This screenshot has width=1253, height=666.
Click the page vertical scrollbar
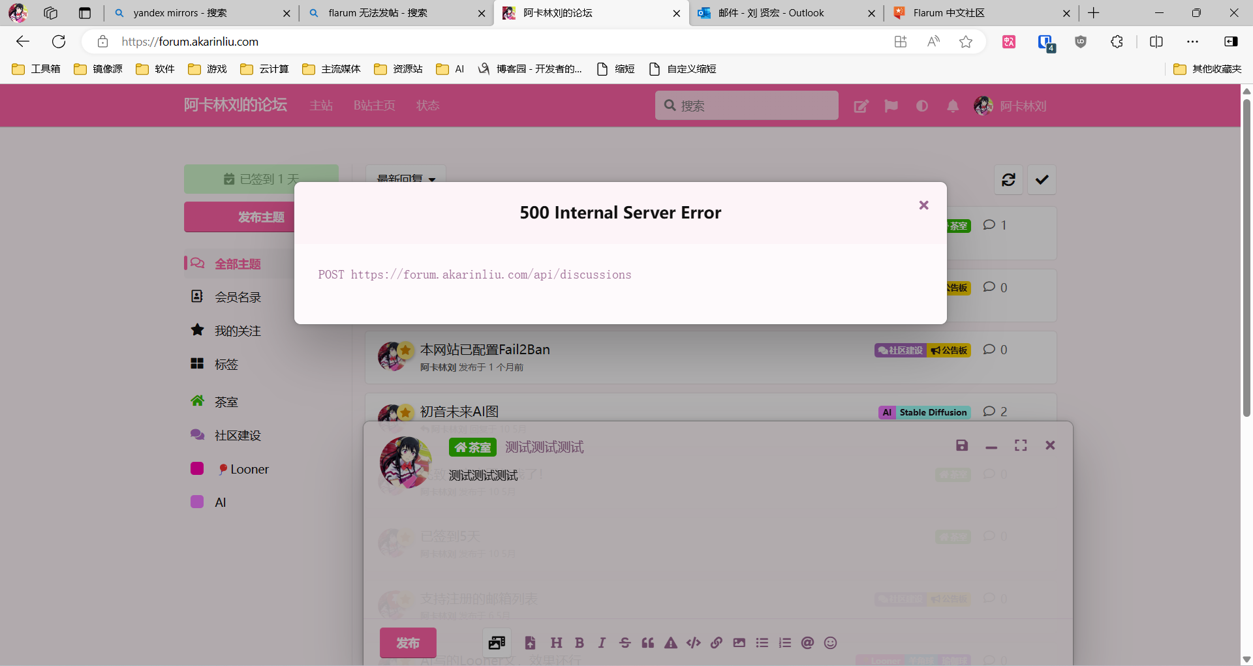(x=1246, y=257)
